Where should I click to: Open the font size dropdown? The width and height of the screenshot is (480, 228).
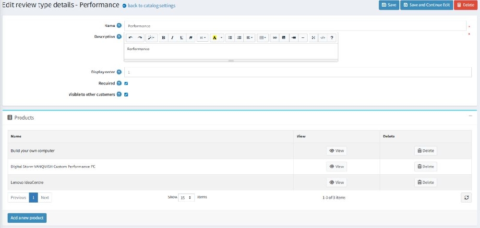click(x=203, y=37)
